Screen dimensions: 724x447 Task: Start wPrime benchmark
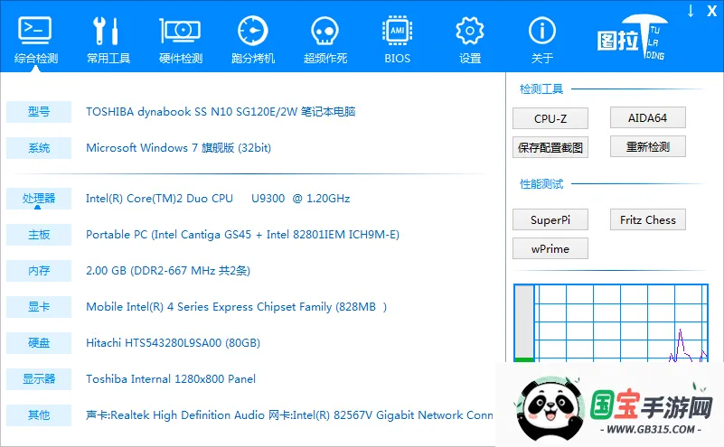click(x=550, y=248)
